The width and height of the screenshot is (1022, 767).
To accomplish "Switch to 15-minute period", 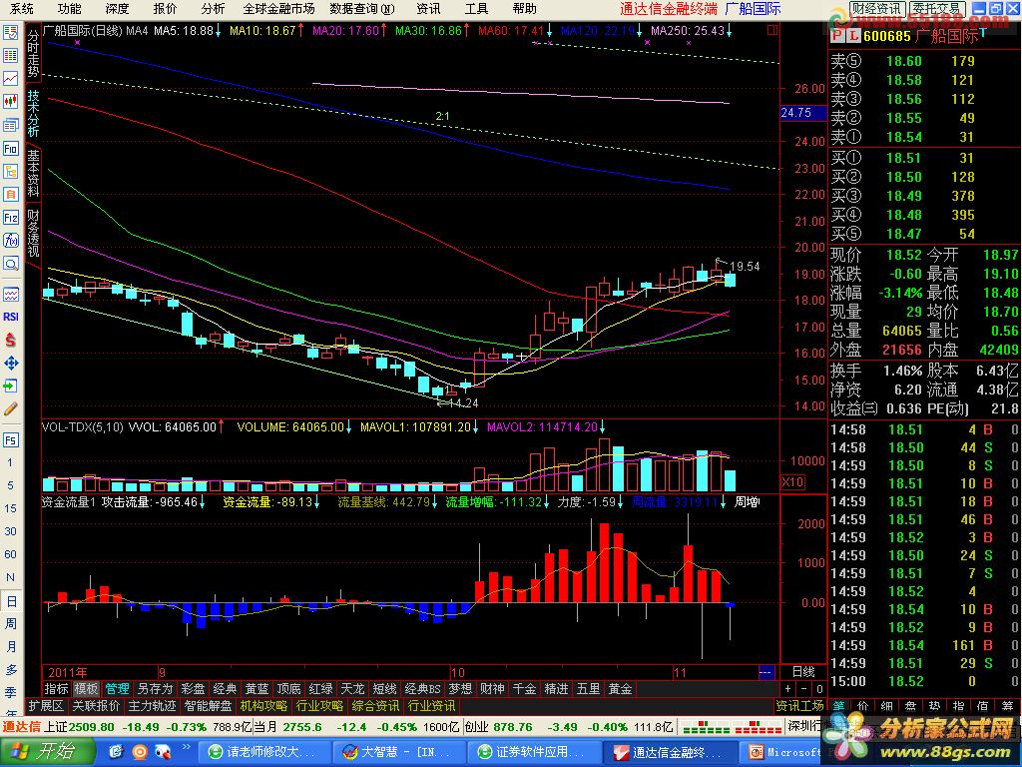I will point(10,508).
